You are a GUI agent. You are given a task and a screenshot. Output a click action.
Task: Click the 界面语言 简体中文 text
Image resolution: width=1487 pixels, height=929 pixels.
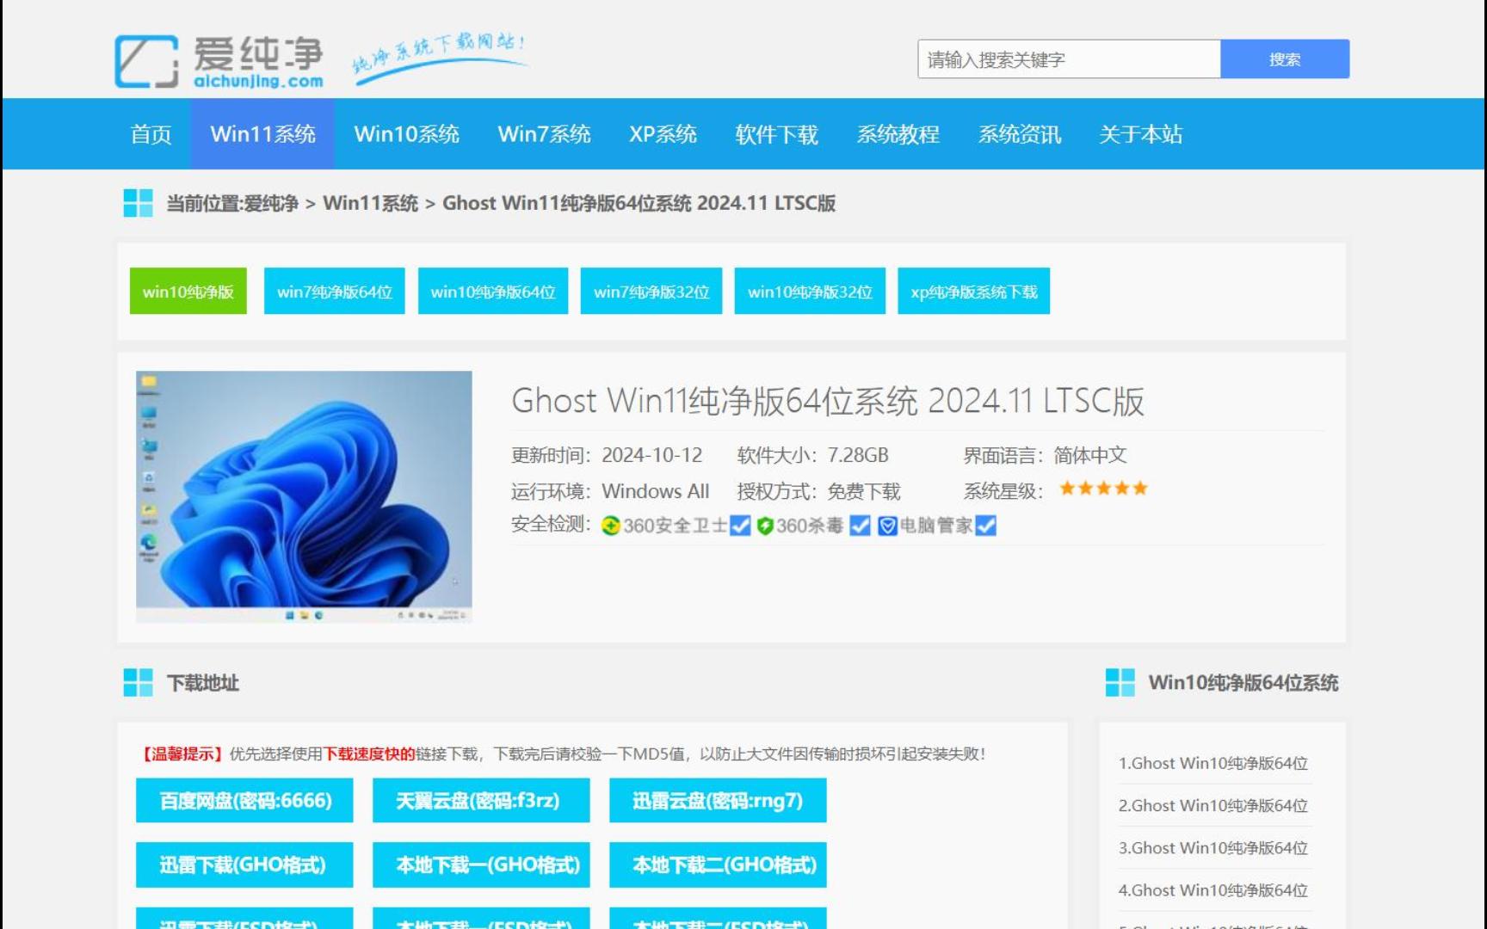click(1045, 455)
